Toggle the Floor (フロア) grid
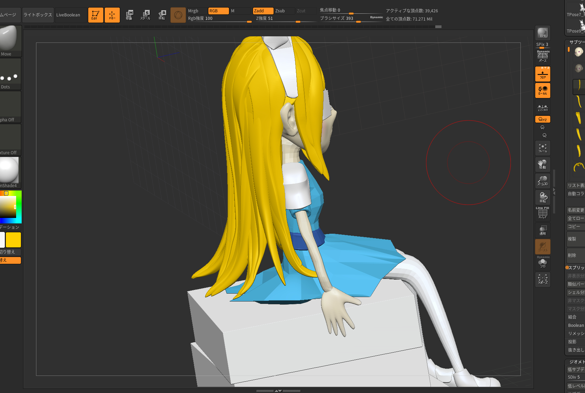The width and height of the screenshot is (585, 393). click(543, 74)
